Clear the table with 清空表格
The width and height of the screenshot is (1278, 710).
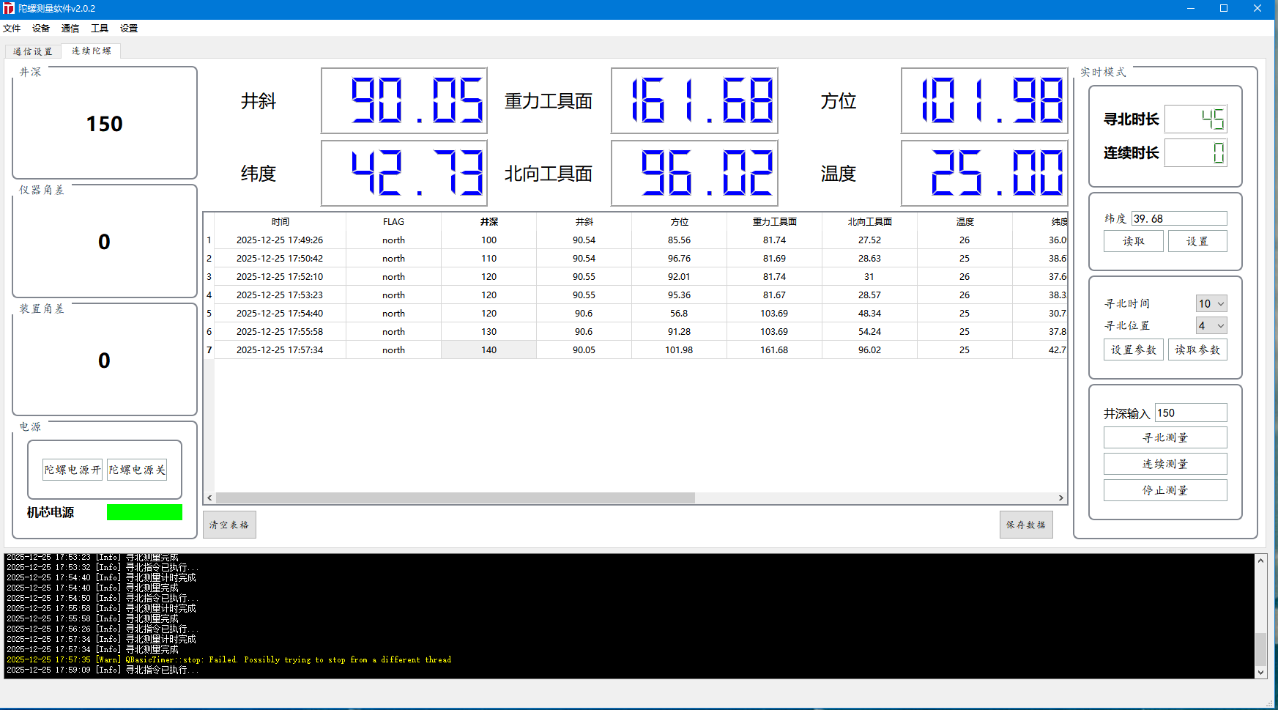[229, 525]
